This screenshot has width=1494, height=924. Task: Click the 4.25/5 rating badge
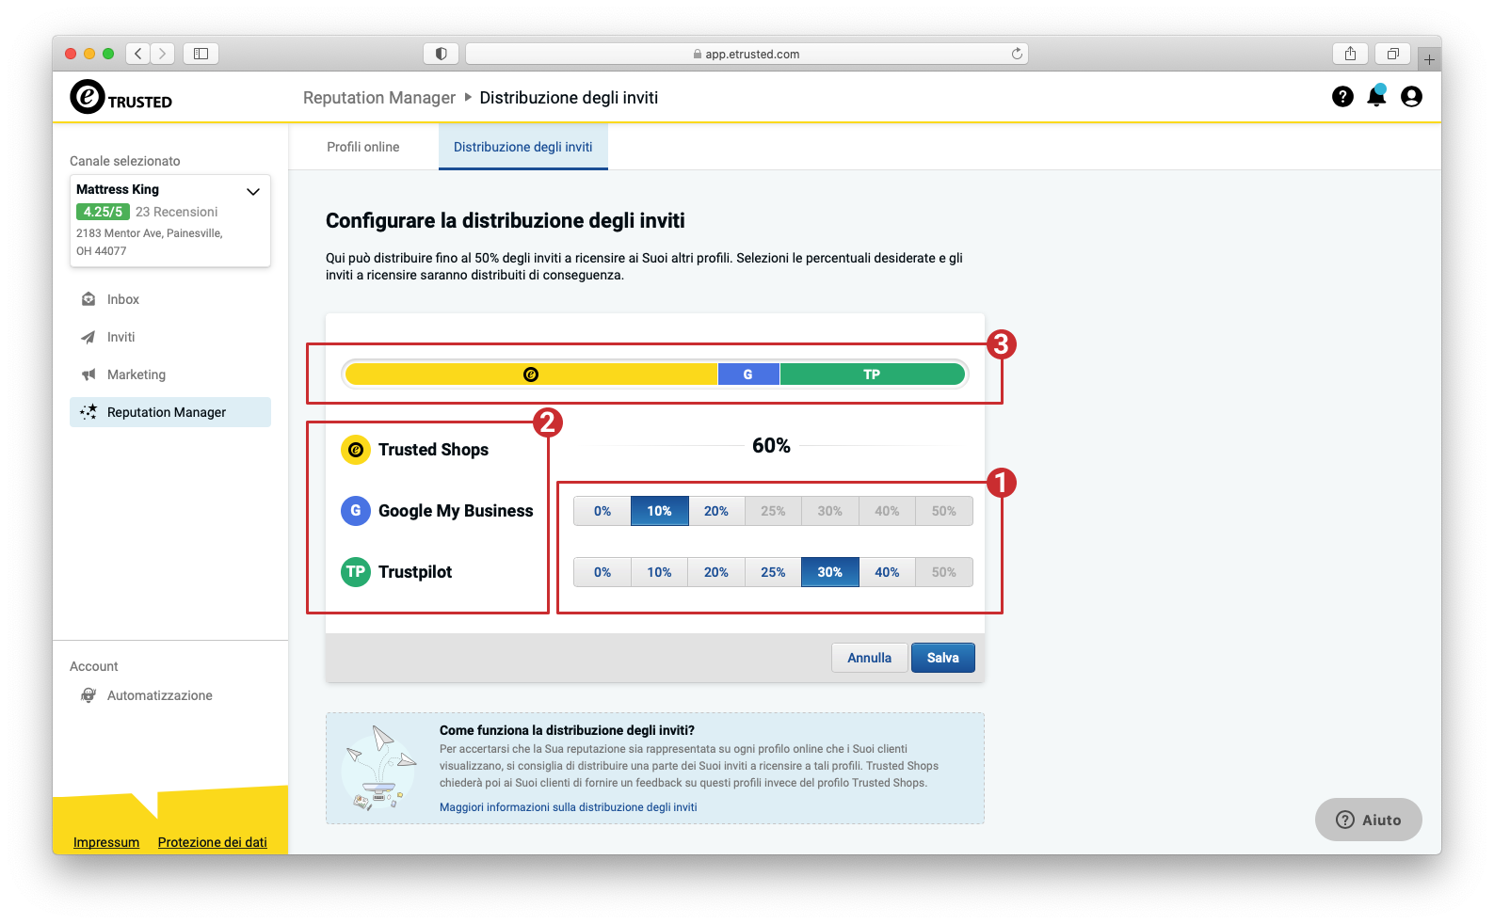point(103,212)
